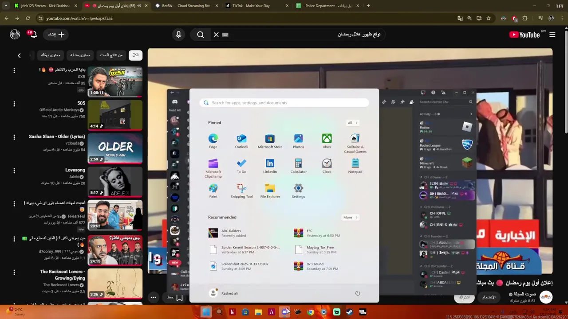Open a new browser tab
The image size is (568, 319).
click(x=368, y=6)
